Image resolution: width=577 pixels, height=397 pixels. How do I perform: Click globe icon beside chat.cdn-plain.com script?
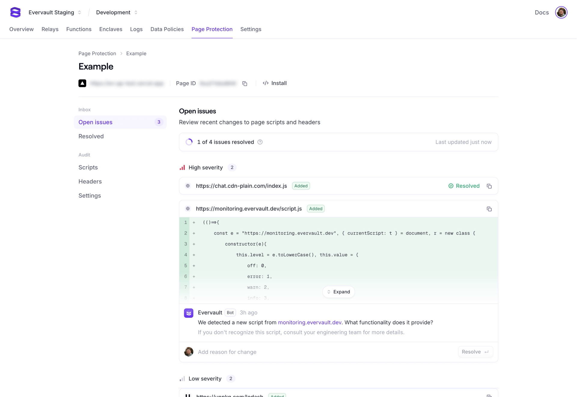tap(188, 186)
